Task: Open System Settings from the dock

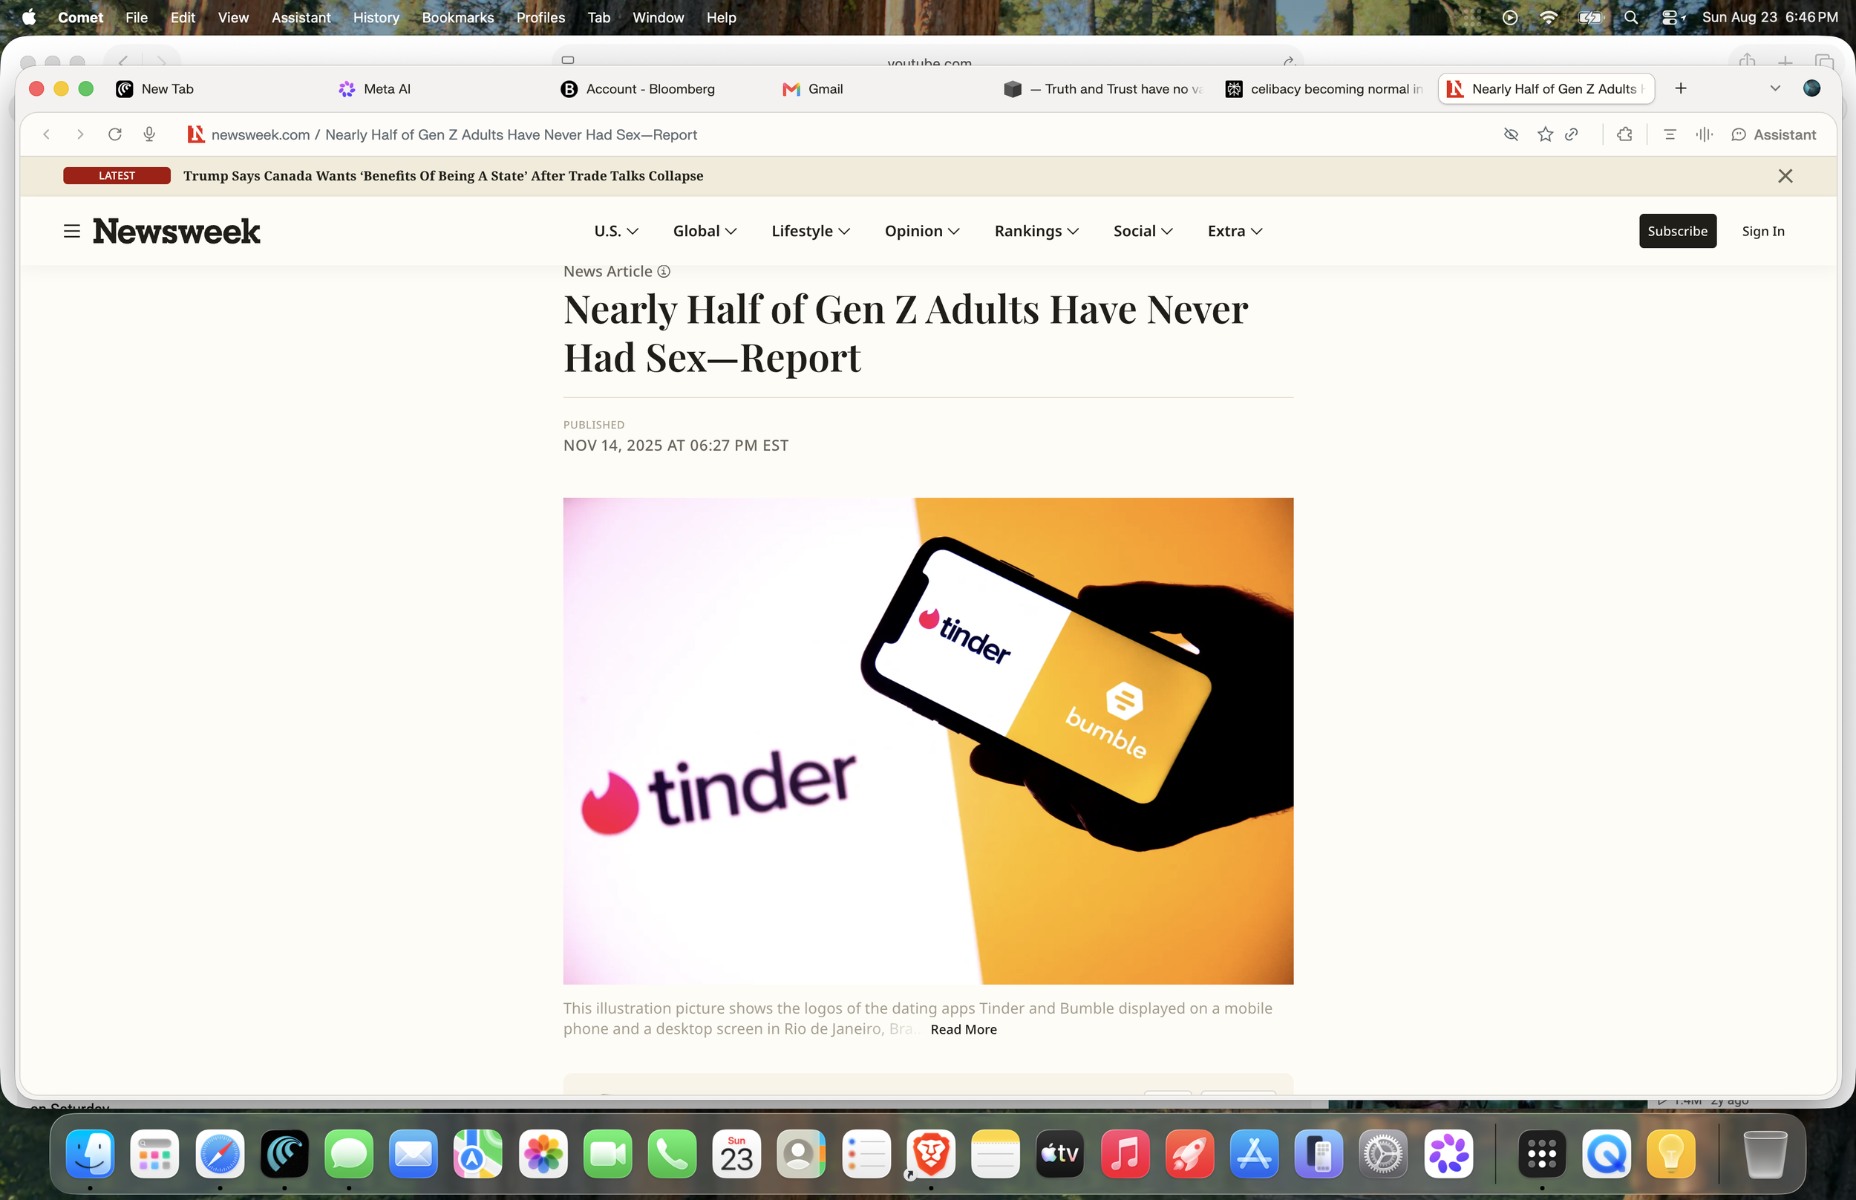Action: point(1383,1153)
